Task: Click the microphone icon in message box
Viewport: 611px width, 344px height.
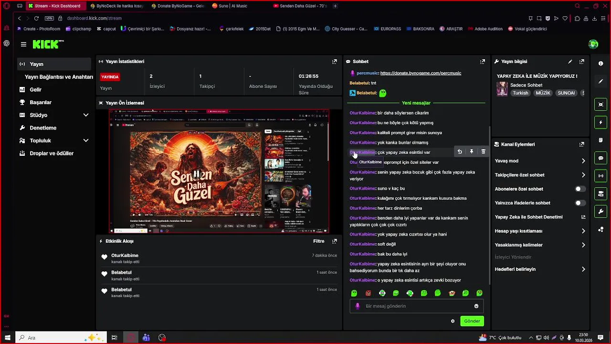Action: (358, 306)
